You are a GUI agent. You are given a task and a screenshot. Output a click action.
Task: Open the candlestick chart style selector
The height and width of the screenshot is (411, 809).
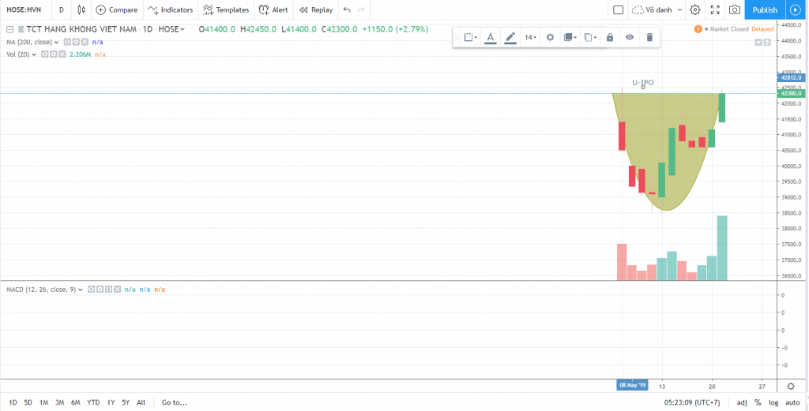click(80, 9)
